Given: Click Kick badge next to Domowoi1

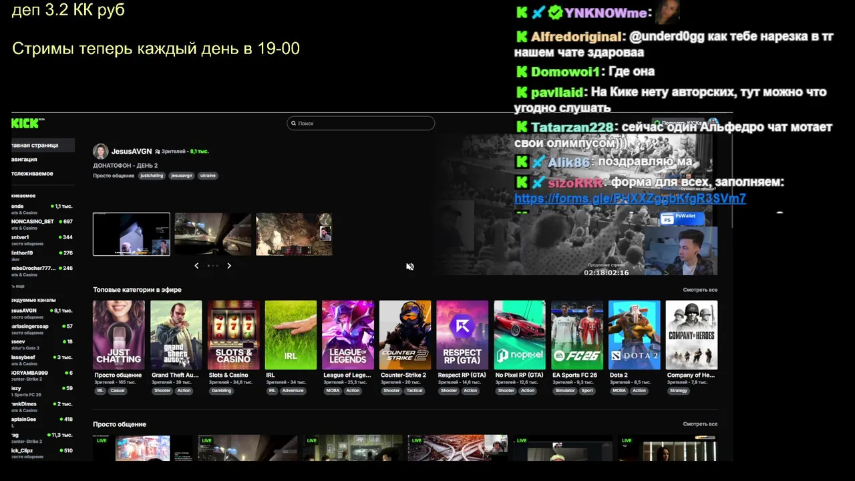Looking at the screenshot, I should point(522,71).
